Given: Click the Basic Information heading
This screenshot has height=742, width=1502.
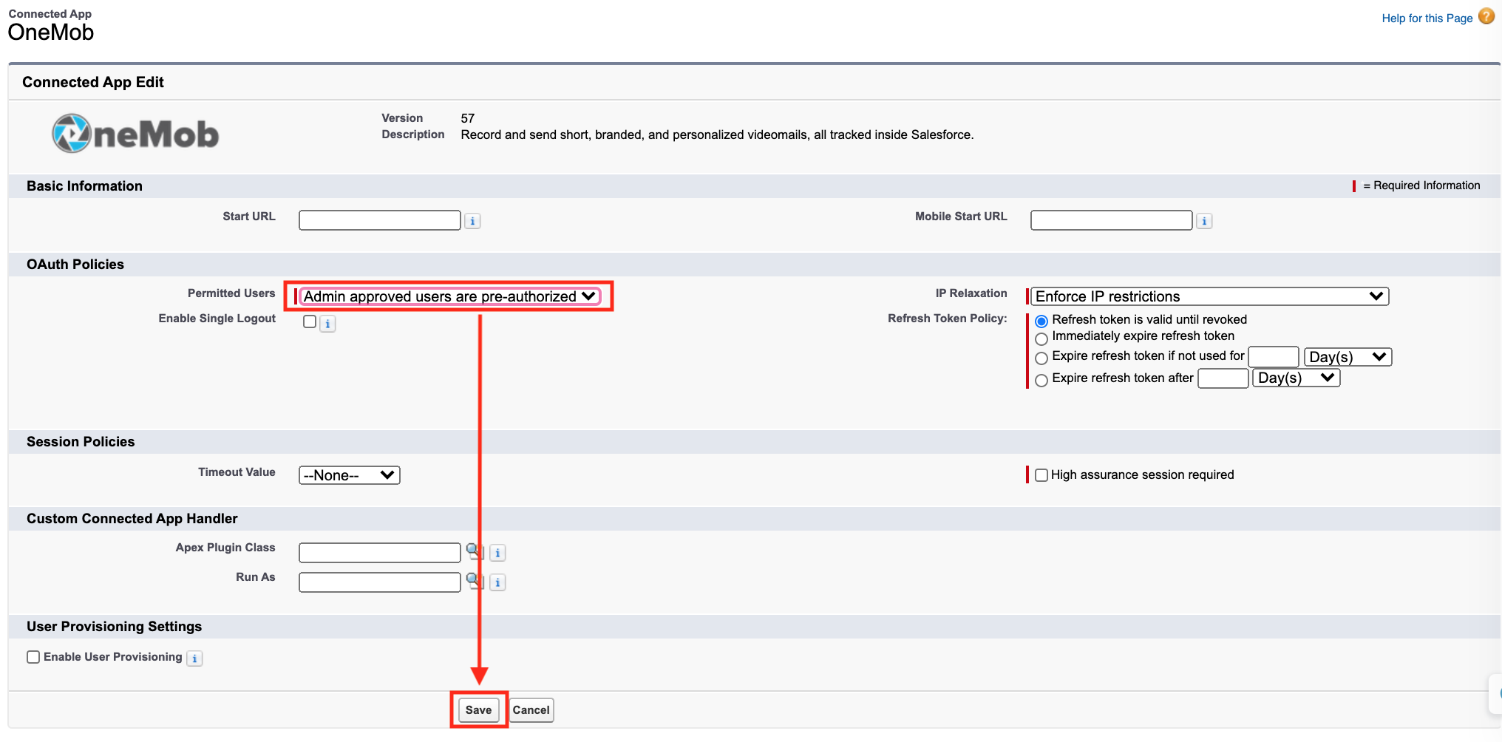Looking at the screenshot, I should click(84, 186).
